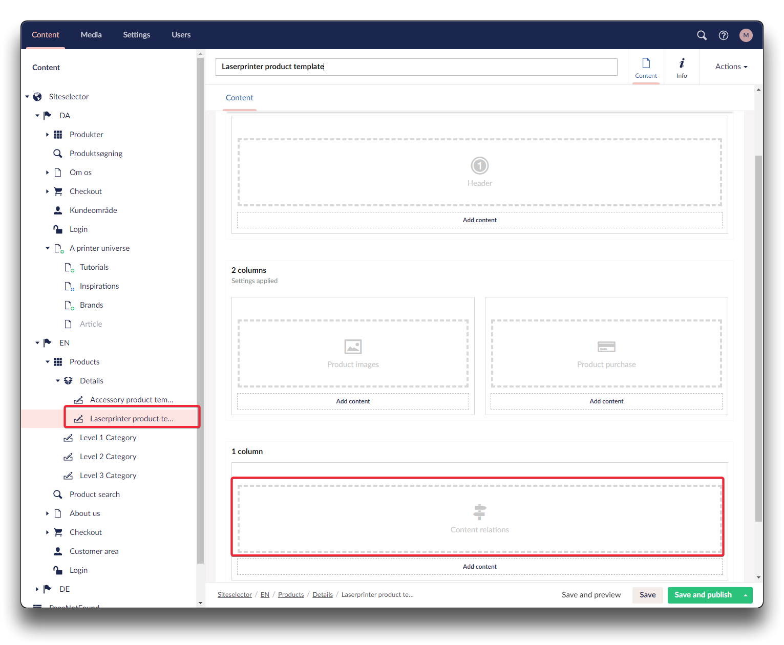This screenshot has width=784, height=645.
Task: Open the Actions dropdown
Action: 731,67
